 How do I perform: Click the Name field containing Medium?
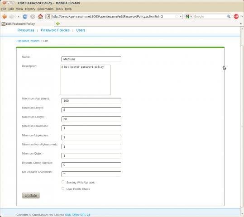91,59
